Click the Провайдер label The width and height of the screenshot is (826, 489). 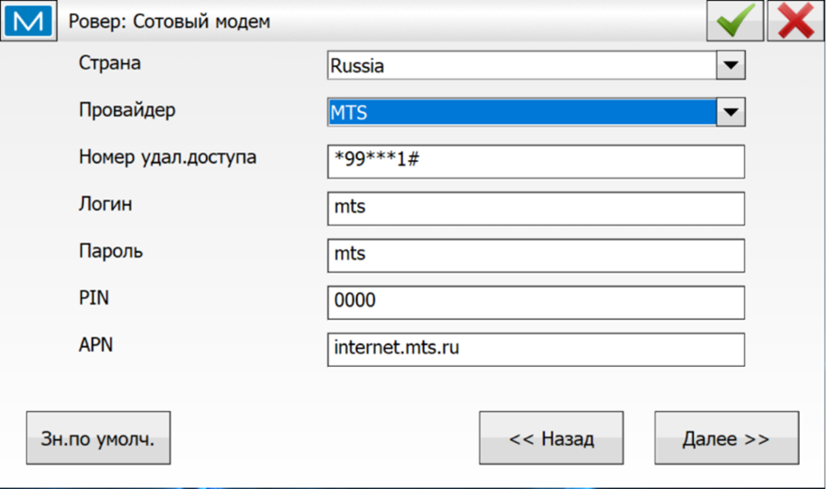(127, 110)
